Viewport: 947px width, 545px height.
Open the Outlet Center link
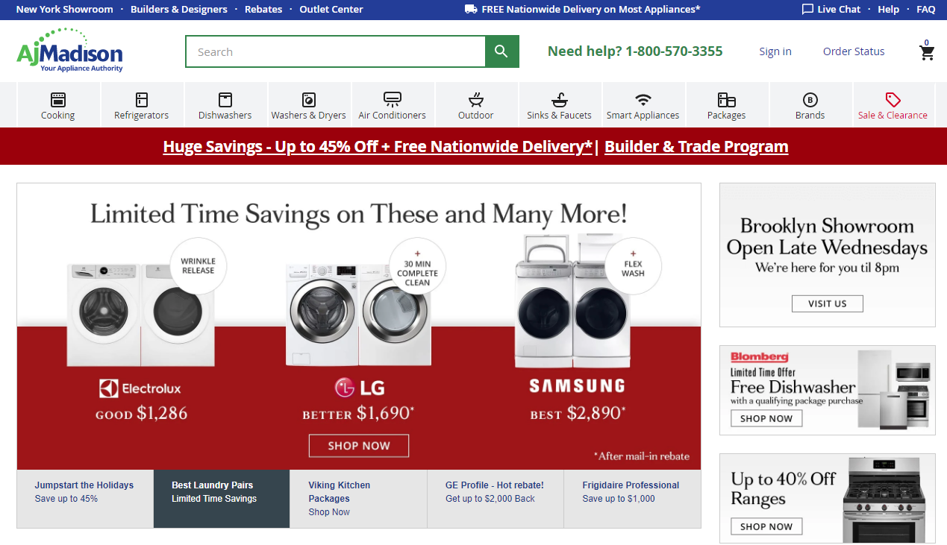pyautogui.click(x=331, y=10)
